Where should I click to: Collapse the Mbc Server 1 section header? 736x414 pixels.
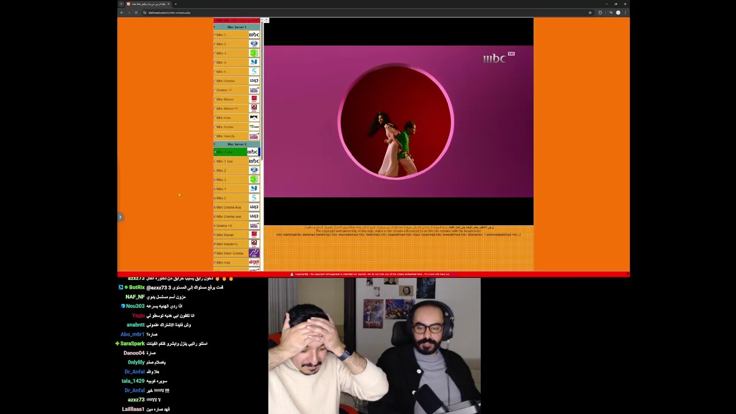point(236,27)
